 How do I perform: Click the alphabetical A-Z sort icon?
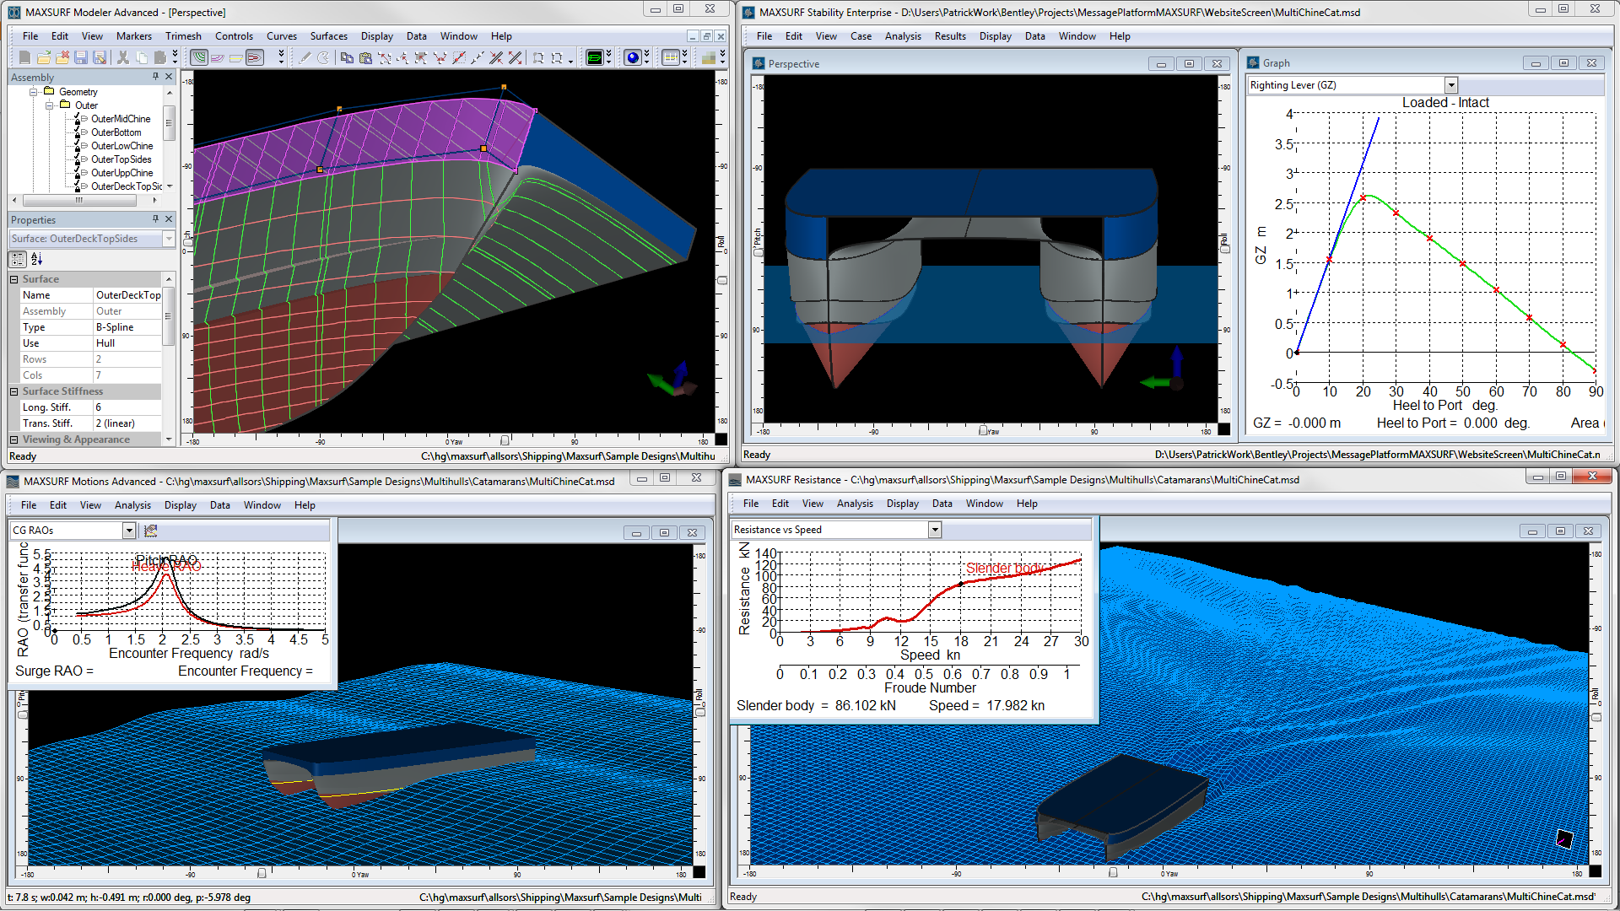coord(36,259)
